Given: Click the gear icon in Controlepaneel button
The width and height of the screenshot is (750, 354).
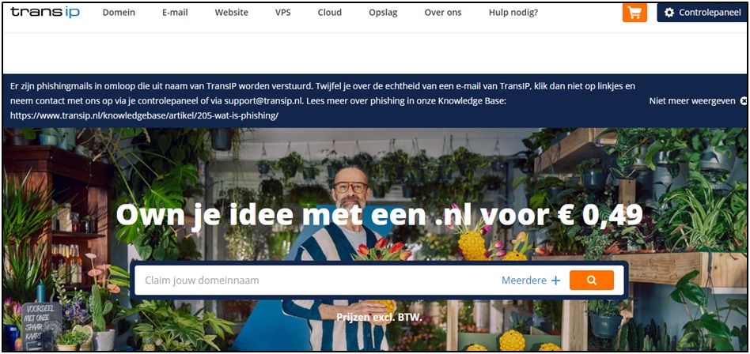Looking at the screenshot, I should (x=669, y=13).
